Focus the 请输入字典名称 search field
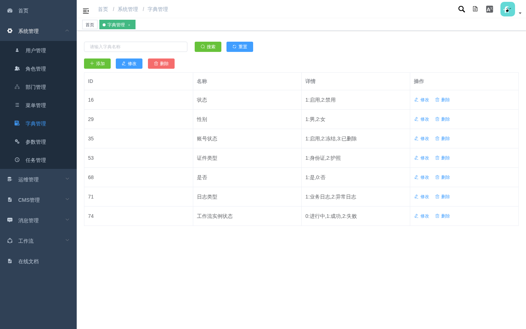Screen dimensions: 526x329 pos(136,47)
